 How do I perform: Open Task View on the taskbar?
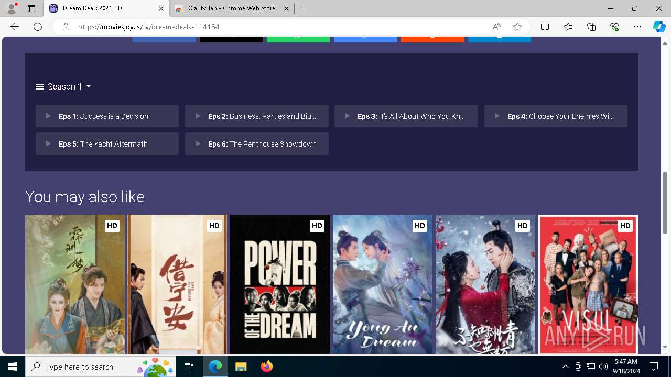coord(189,367)
